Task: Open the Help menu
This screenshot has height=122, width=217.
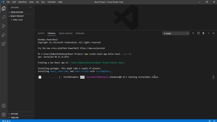Action: tap(60, 2)
